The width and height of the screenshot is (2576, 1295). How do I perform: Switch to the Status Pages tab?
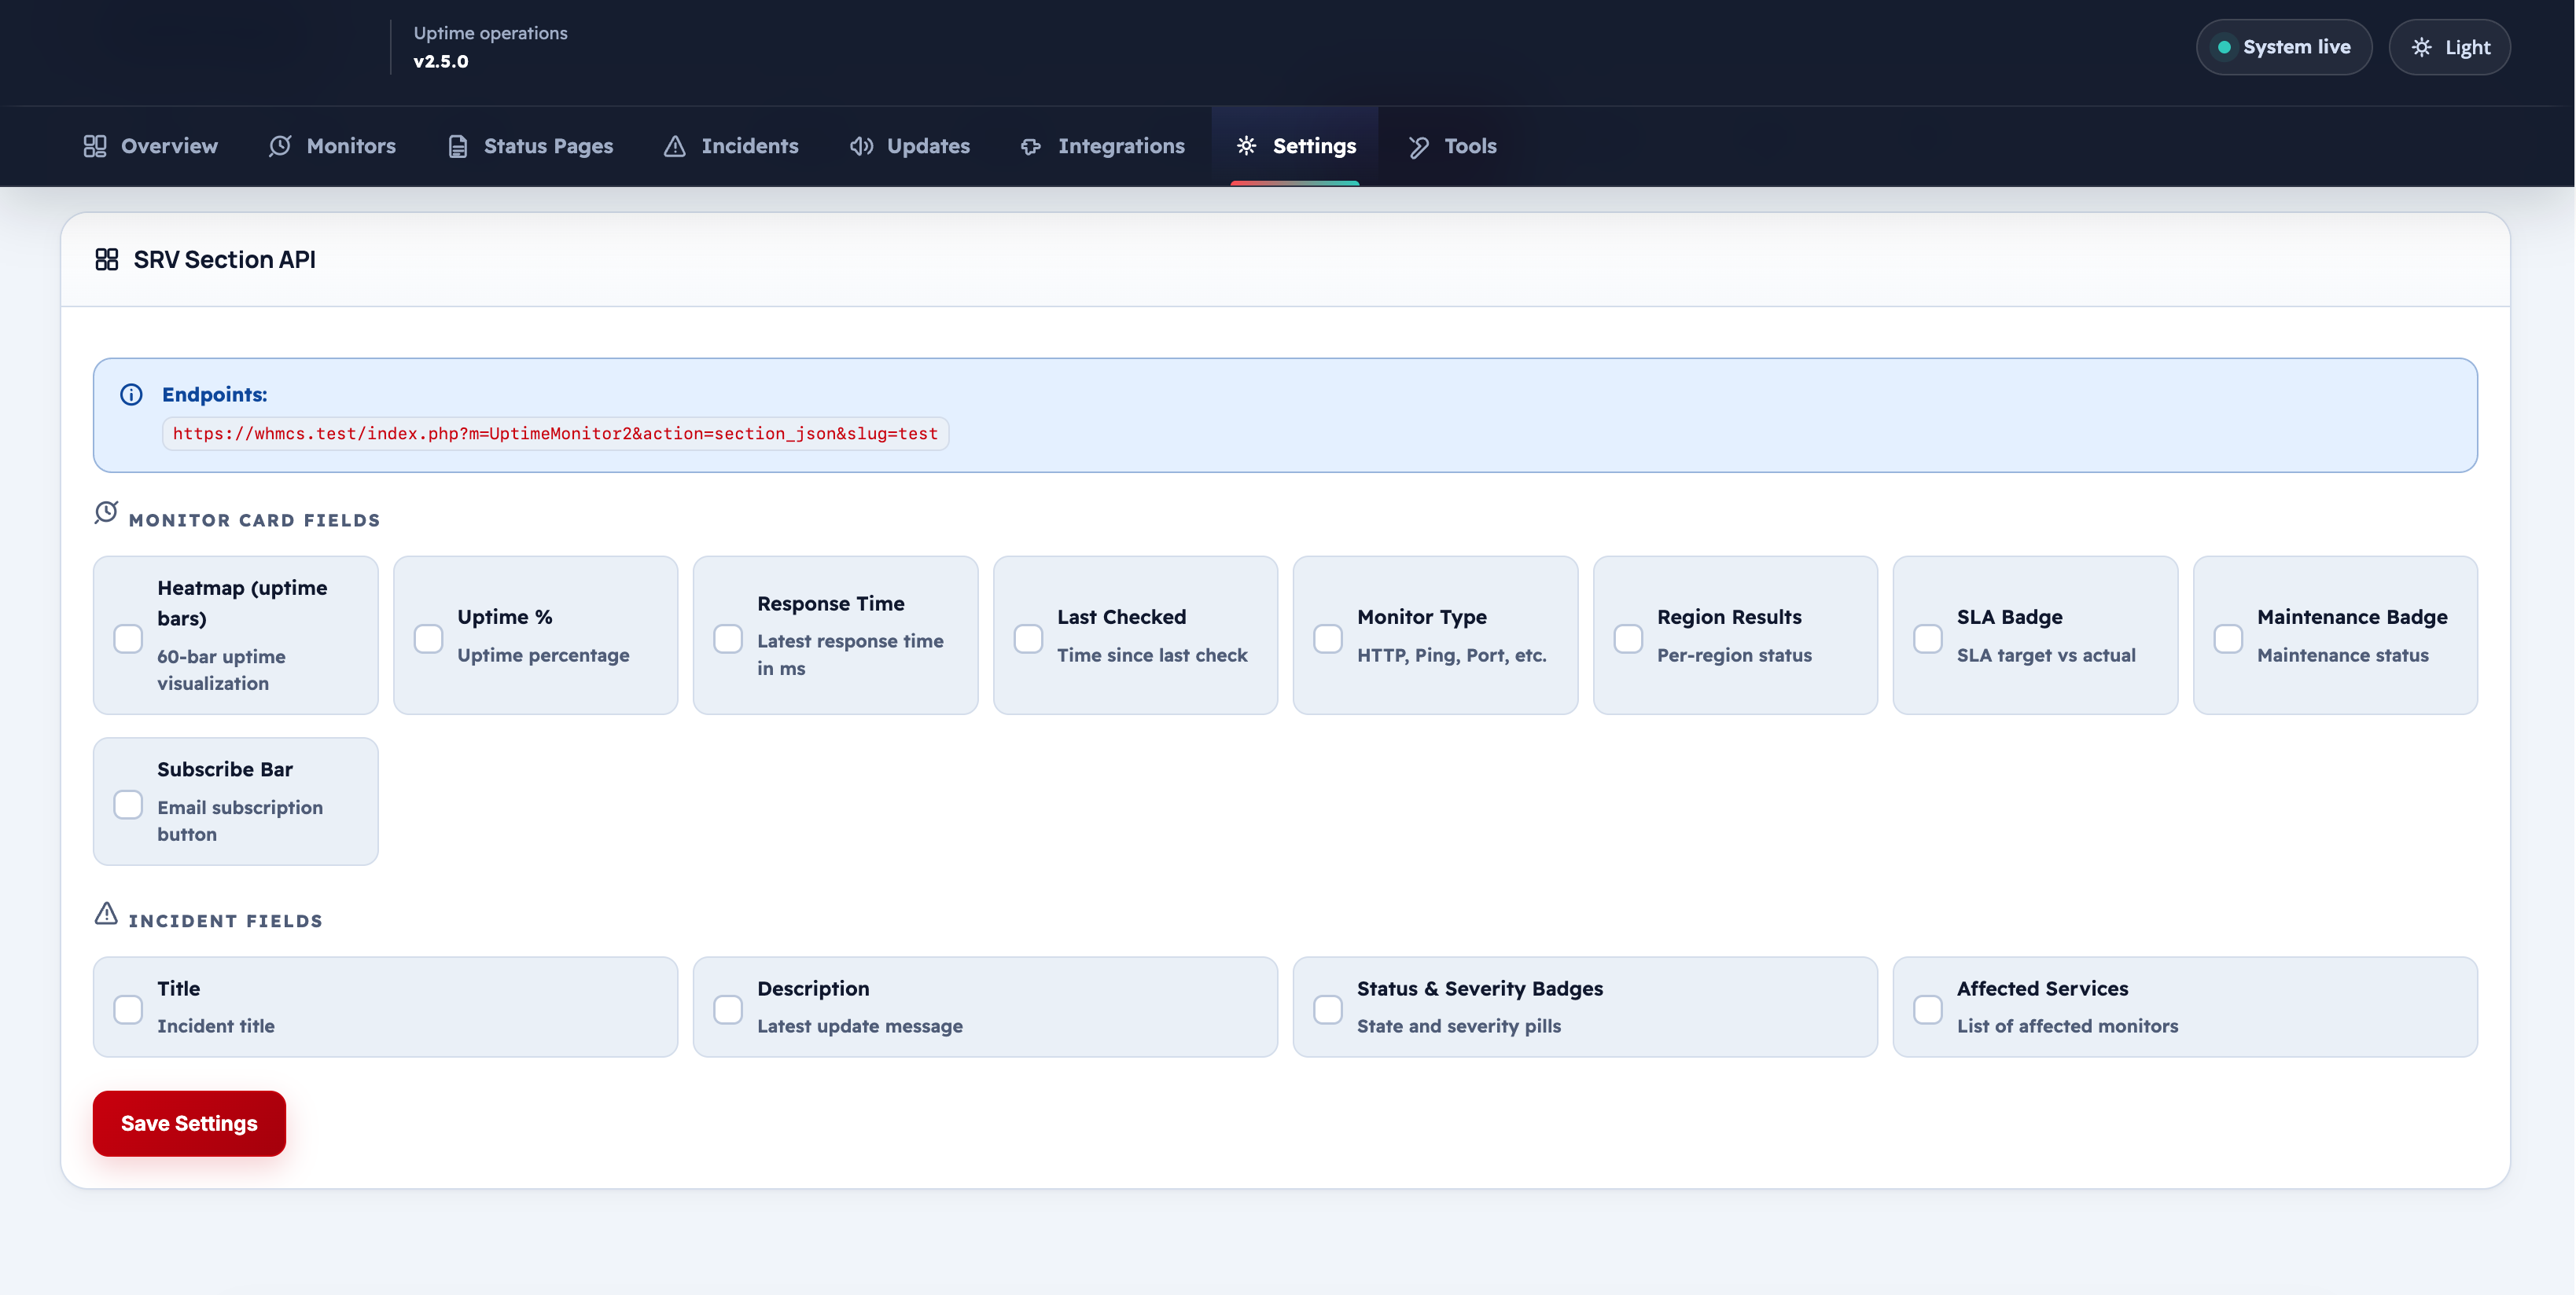[530, 146]
